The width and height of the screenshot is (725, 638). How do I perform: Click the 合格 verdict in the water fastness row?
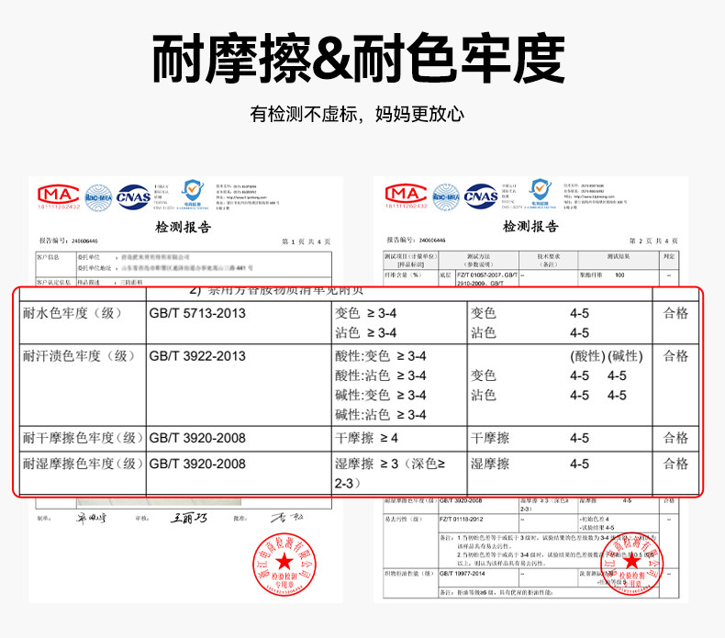675,313
